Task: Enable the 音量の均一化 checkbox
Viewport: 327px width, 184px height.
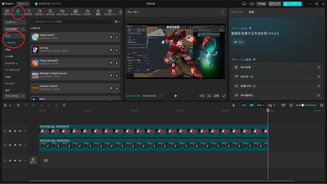Action: pos(319,86)
